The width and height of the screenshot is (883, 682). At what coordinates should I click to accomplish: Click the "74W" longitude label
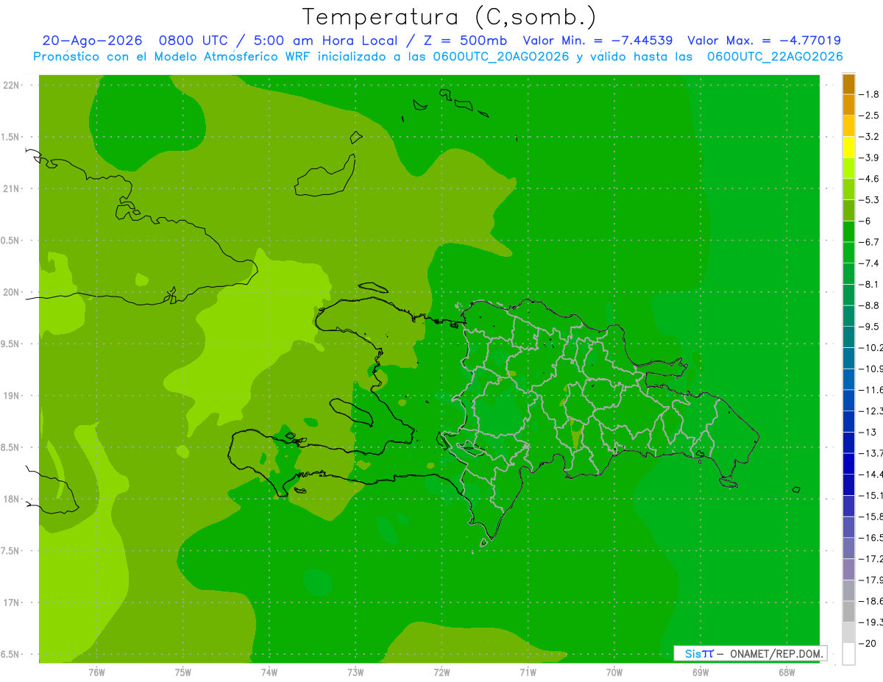[269, 672]
